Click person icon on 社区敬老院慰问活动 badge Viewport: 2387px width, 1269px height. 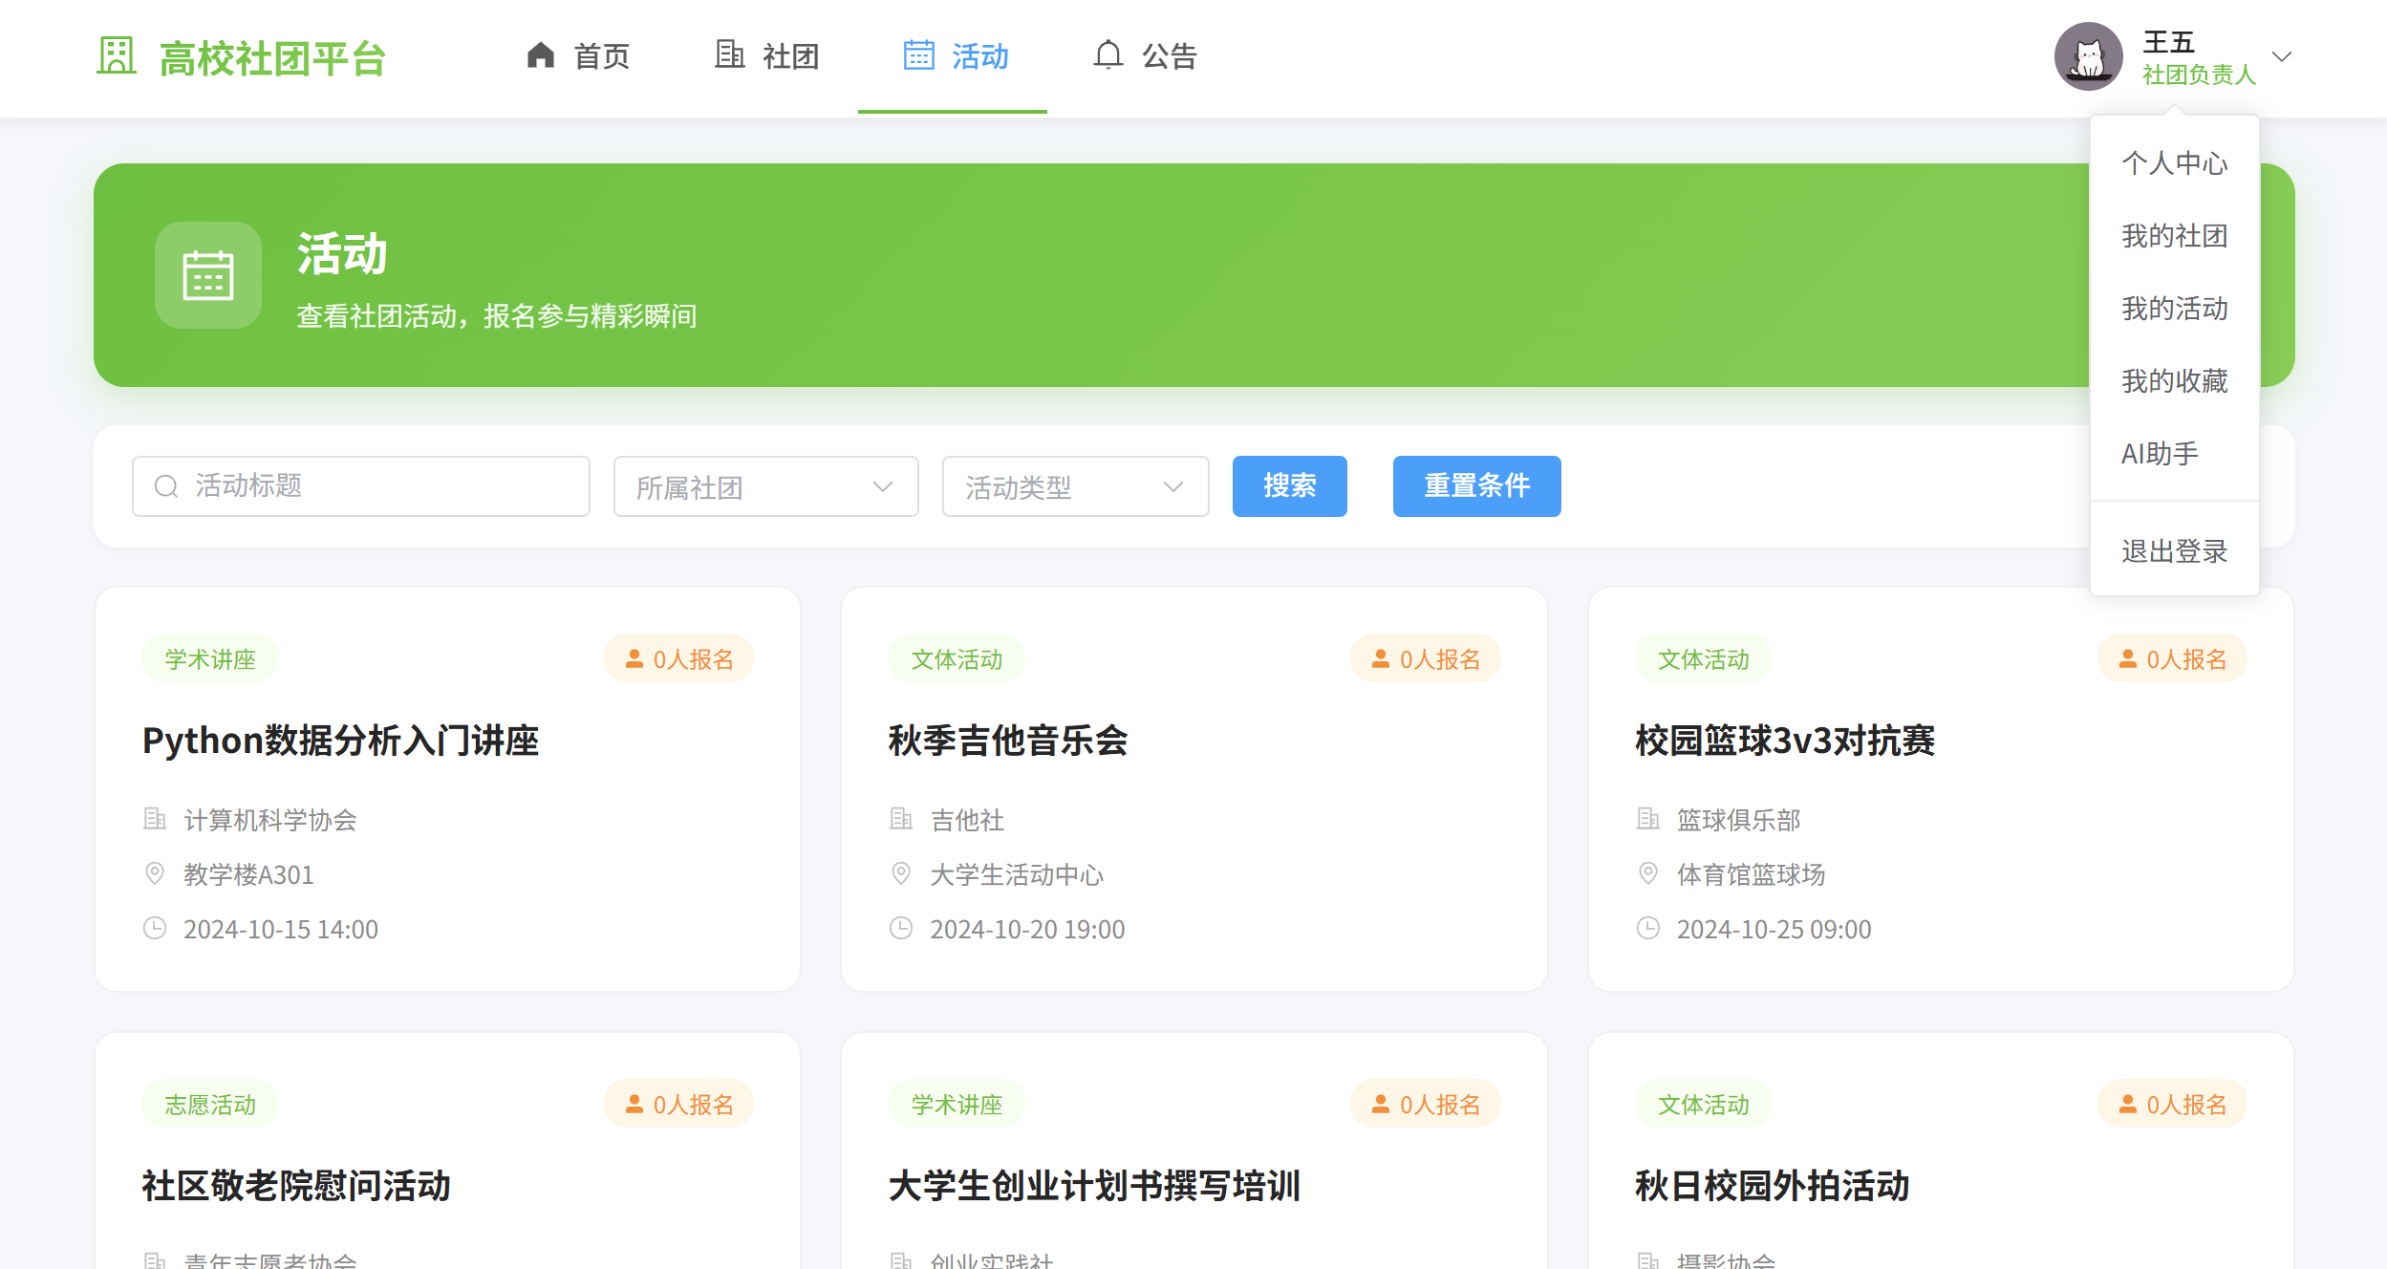pyautogui.click(x=634, y=1104)
